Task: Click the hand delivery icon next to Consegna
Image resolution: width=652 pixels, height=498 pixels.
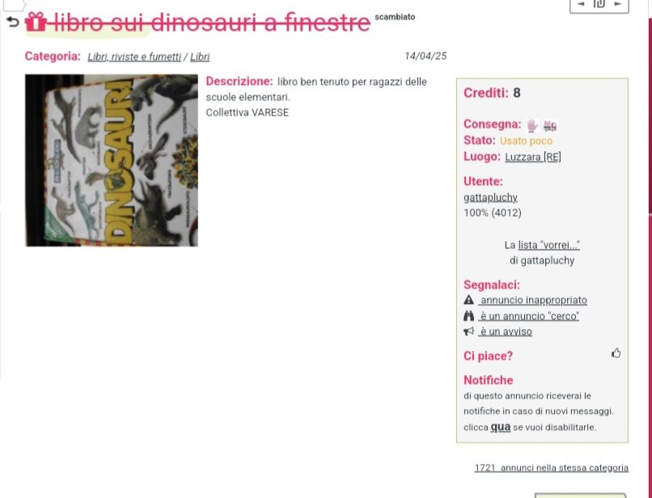Action: click(531, 125)
